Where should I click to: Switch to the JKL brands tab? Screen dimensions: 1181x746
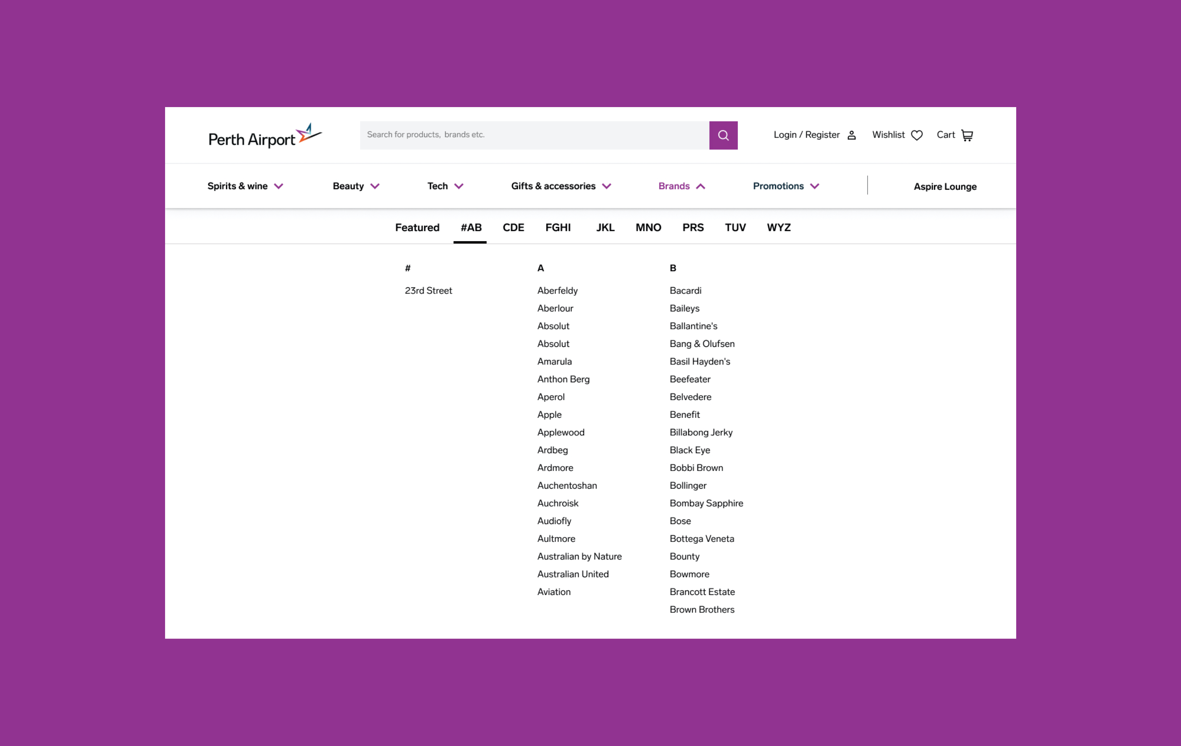coord(605,227)
